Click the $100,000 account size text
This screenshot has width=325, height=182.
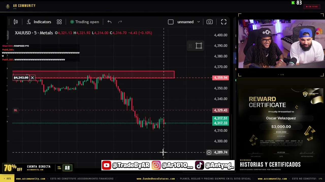tap(281, 132)
